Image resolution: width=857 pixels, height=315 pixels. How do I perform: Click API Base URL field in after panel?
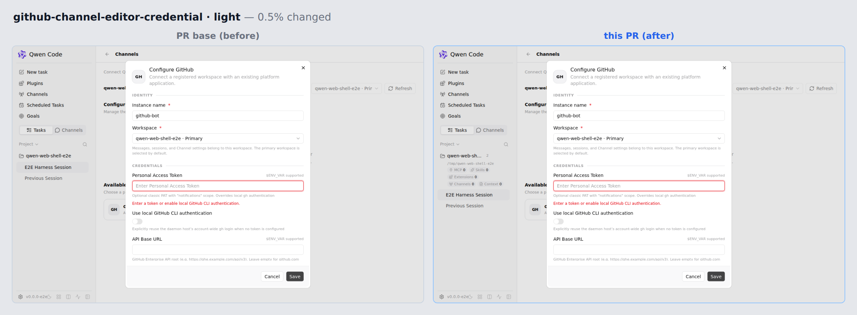[x=639, y=250]
